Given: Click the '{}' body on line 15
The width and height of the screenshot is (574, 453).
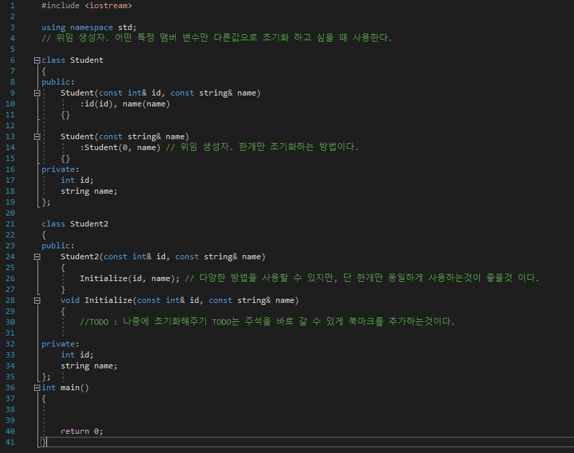Looking at the screenshot, I should [x=65, y=158].
